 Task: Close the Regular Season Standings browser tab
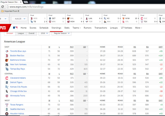coord(21,2)
